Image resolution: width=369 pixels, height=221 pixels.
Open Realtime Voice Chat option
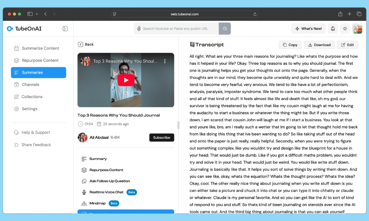[126, 192]
